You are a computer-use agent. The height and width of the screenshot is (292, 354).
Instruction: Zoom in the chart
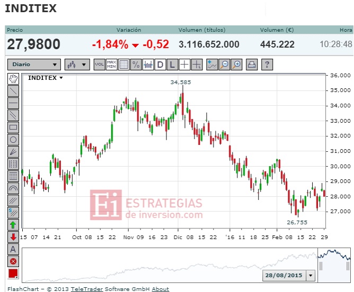pos(236,65)
